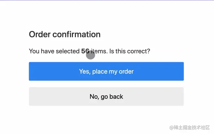Viewport: 214px width, 134px height.
Task: Click the @ symbol in the watermark
Action: coord(171,128)
